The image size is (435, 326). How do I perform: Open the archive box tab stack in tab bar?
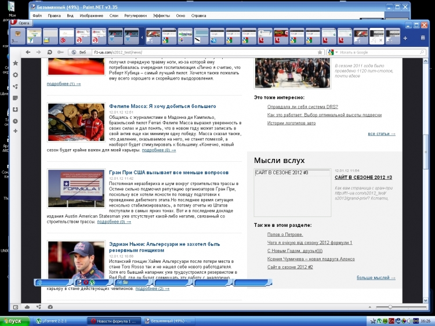point(18,37)
